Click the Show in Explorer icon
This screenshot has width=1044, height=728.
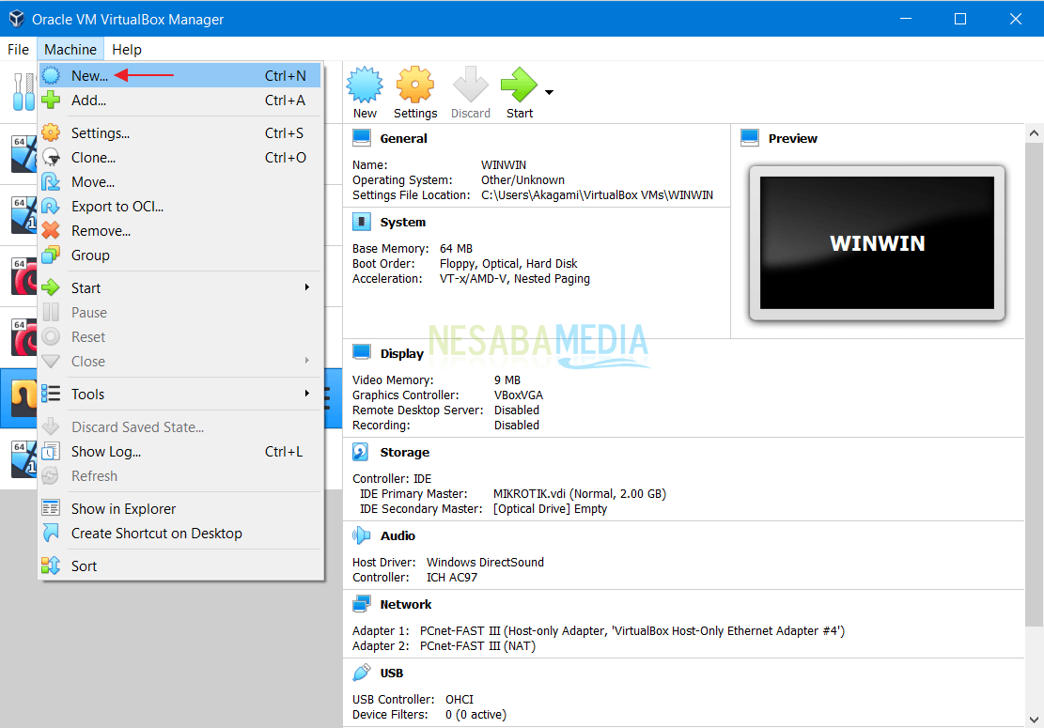point(52,508)
